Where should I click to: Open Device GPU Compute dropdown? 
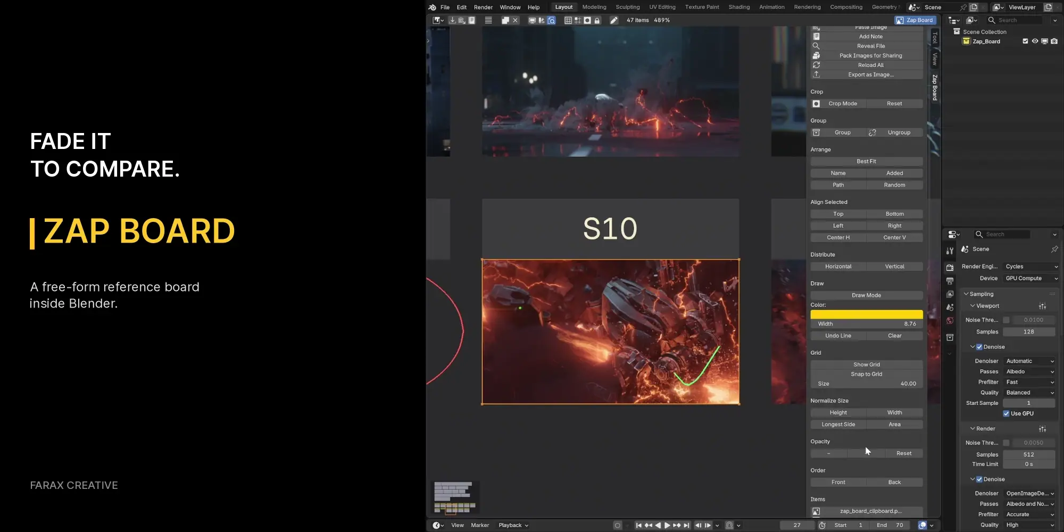click(1032, 278)
